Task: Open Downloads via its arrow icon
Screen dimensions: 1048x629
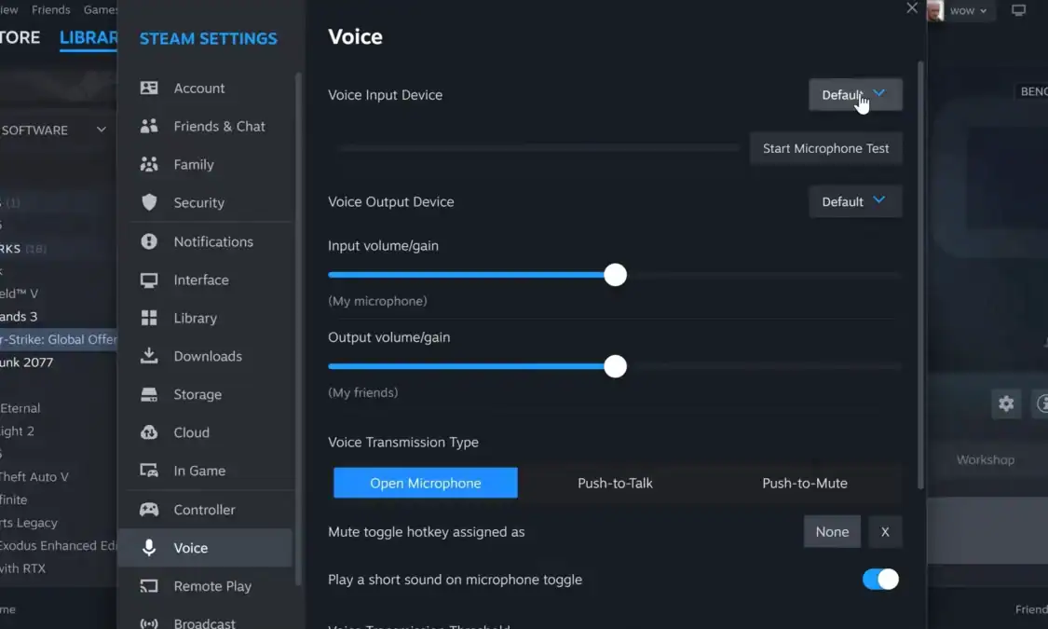Action: (149, 356)
